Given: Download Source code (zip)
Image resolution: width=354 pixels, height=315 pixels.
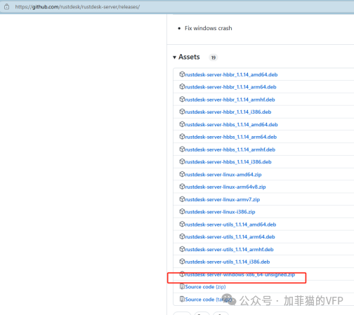Looking at the screenshot, I should click(x=205, y=287).
